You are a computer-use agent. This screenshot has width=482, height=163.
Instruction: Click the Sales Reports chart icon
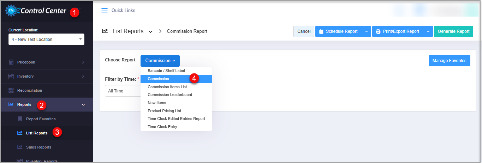20,147
